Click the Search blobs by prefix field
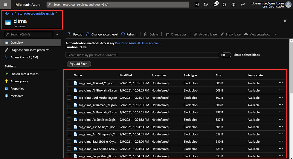This screenshot has width=293, height=159. 142,55
